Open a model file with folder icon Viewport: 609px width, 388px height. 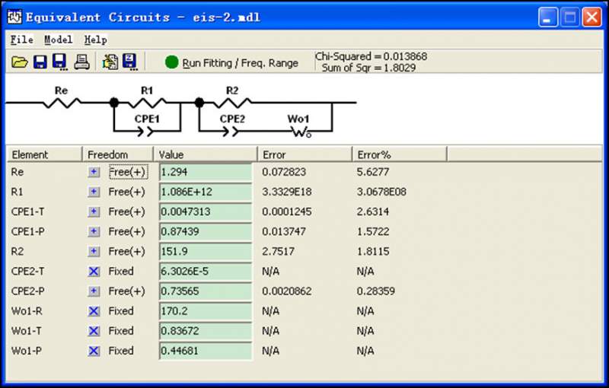click(20, 62)
